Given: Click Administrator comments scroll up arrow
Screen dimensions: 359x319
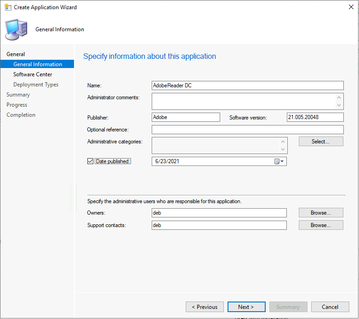Looking at the screenshot, I should tap(339, 97).
